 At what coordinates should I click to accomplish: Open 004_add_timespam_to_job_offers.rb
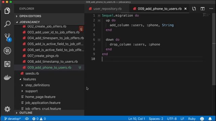coord(49,38)
